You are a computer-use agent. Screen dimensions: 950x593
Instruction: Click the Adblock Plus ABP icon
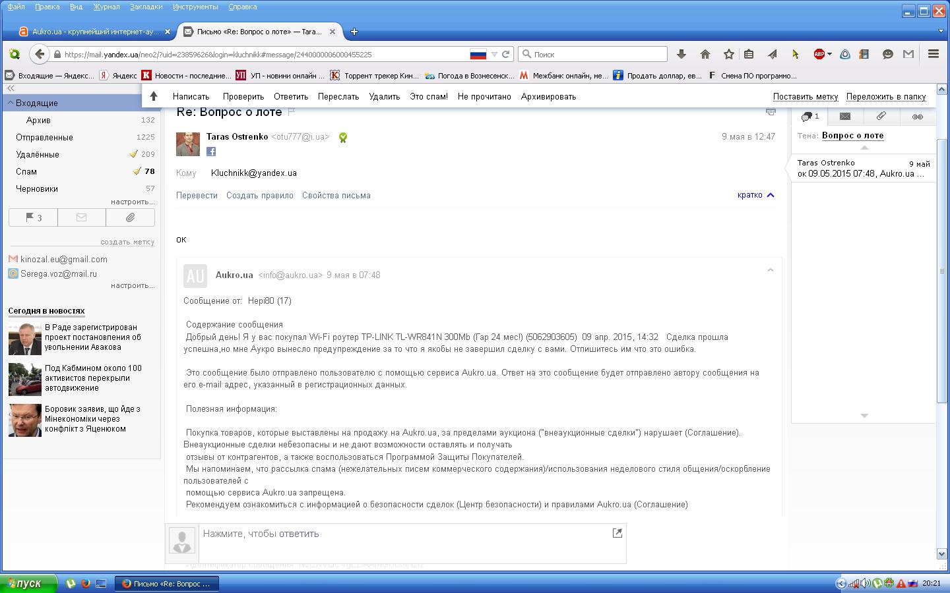click(819, 55)
